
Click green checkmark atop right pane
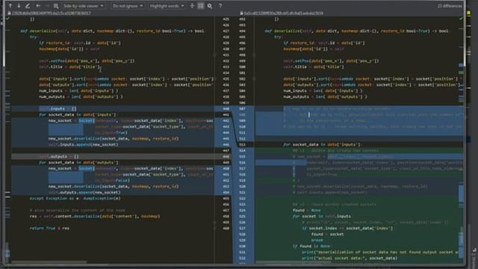tap(461, 19)
